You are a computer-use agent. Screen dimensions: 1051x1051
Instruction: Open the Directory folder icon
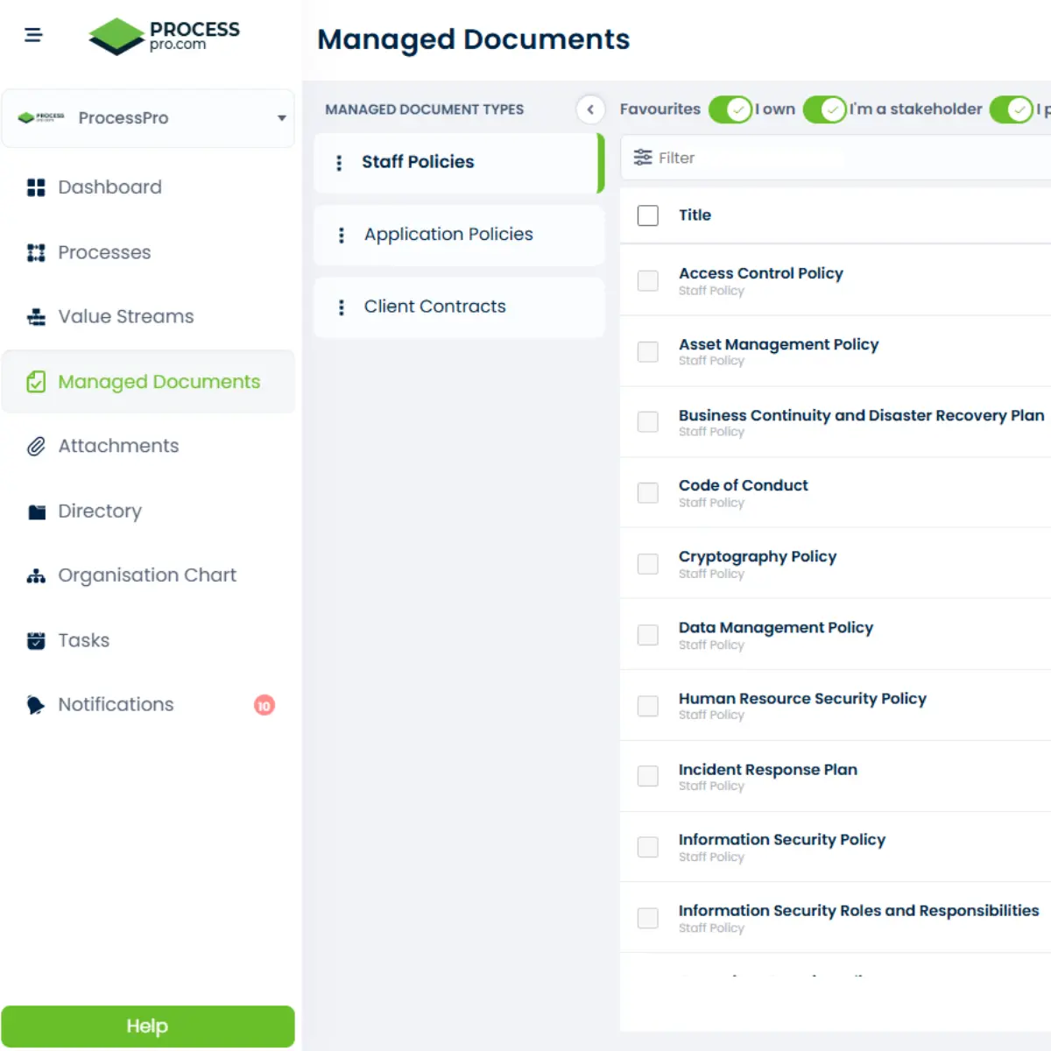coord(36,511)
